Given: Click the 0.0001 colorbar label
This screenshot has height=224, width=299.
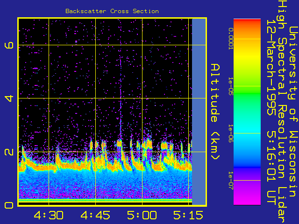Looking at the screenshot, I should (231, 39).
